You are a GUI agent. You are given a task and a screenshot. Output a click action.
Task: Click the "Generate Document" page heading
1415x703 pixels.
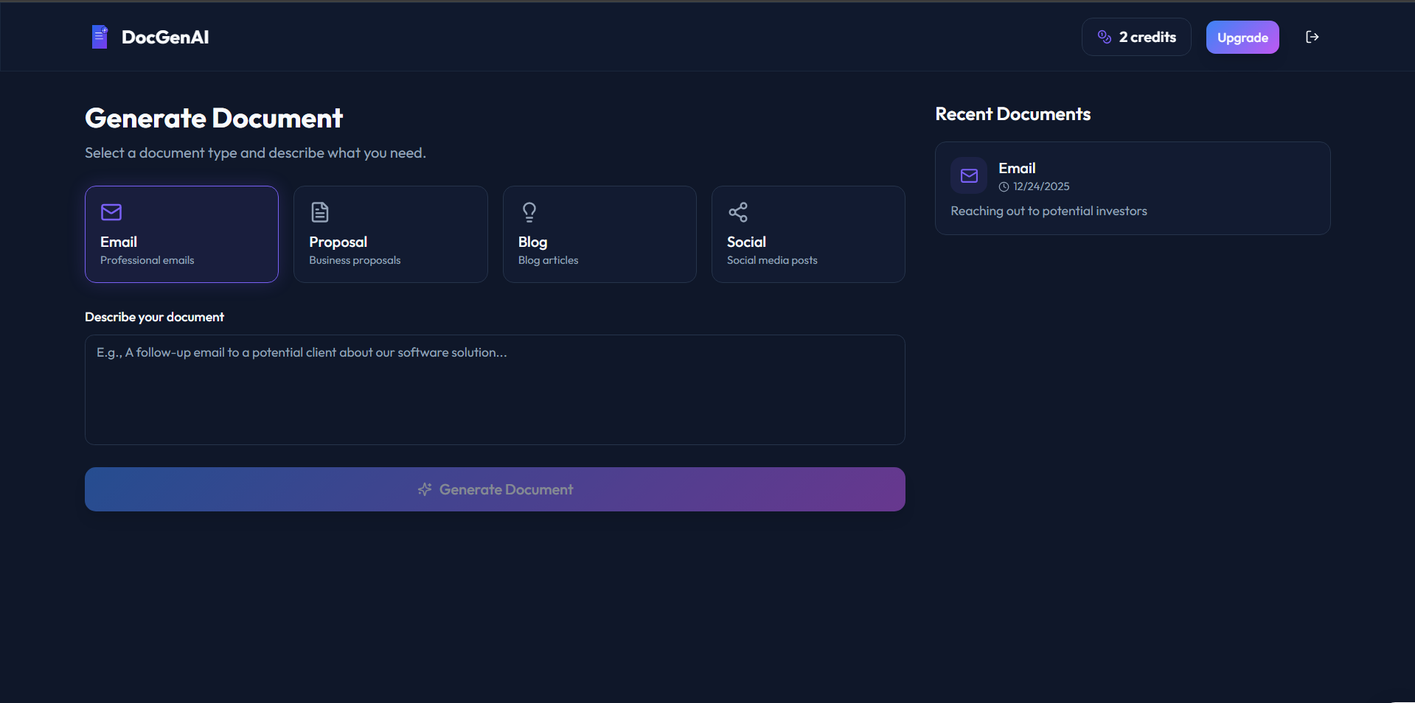click(x=214, y=118)
